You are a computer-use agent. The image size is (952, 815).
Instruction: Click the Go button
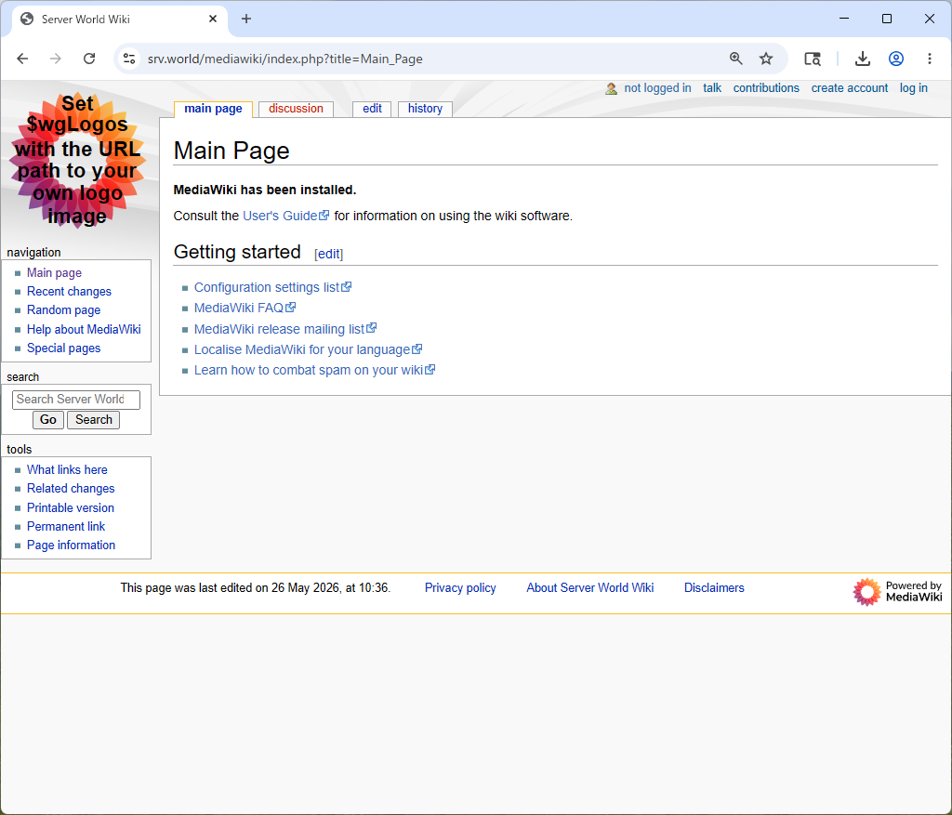pos(48,420)
